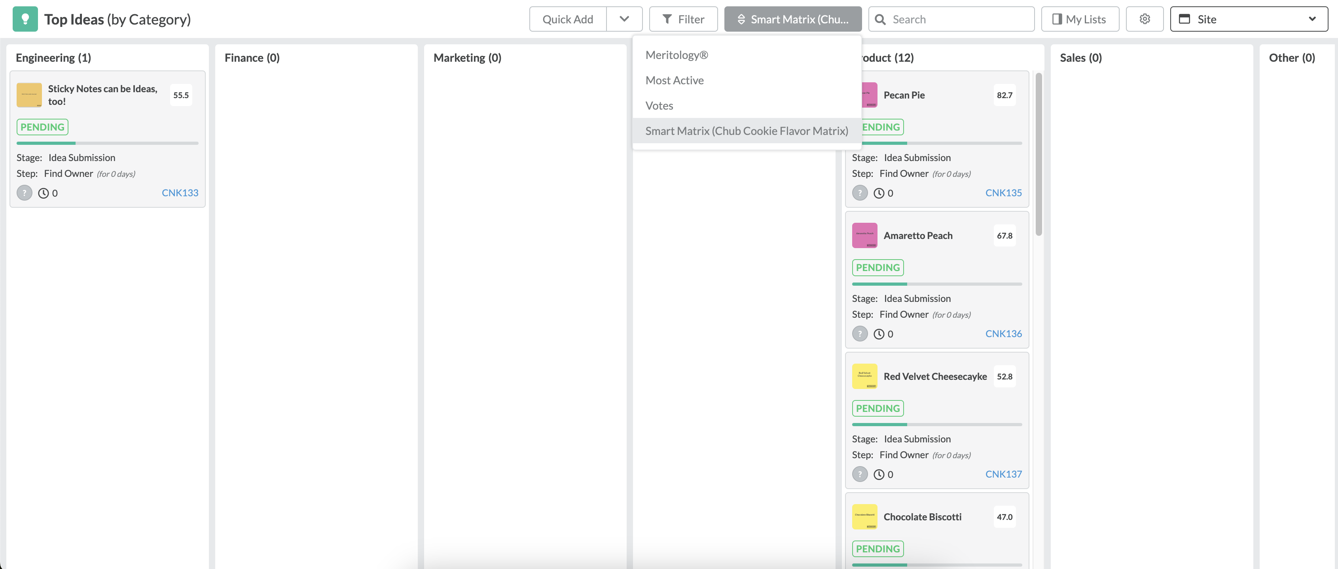Click the 55.5 score on Sticky Notes card
This screenshot has width=1338, height=569.
pos(181,95)
